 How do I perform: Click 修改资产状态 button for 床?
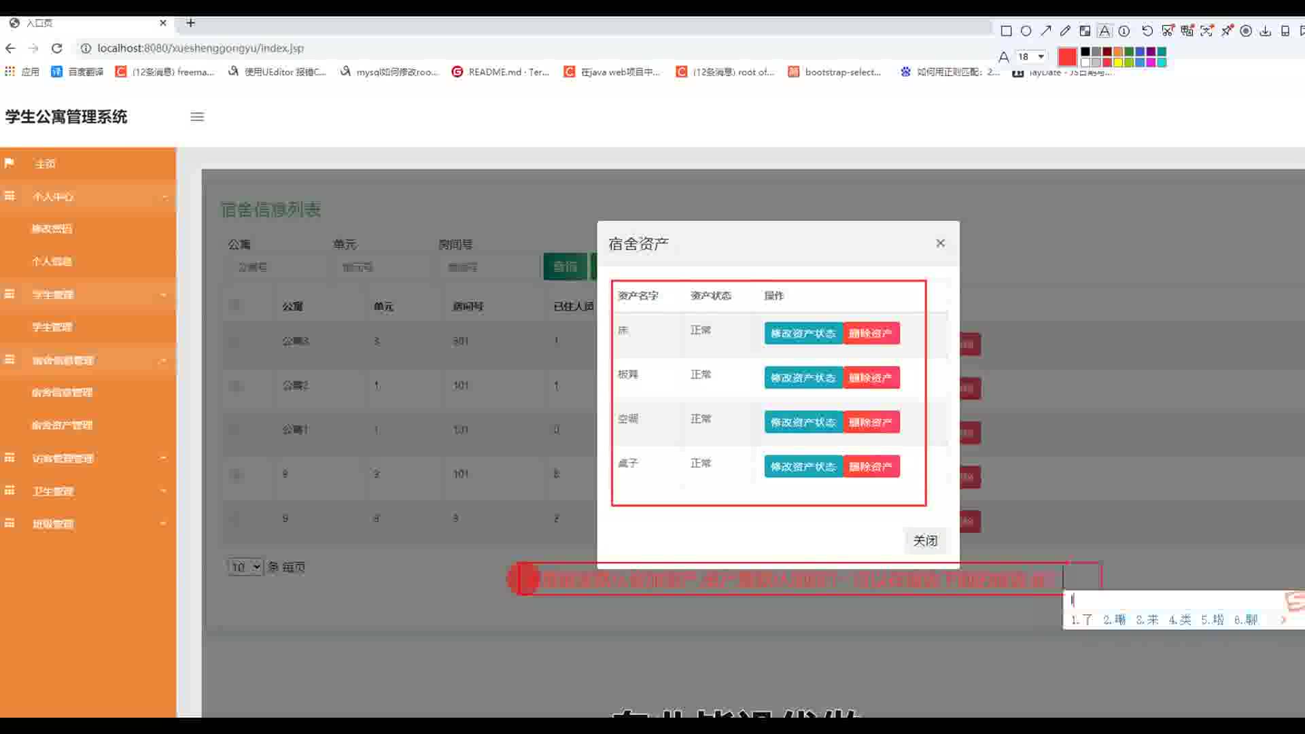(803, 334)
